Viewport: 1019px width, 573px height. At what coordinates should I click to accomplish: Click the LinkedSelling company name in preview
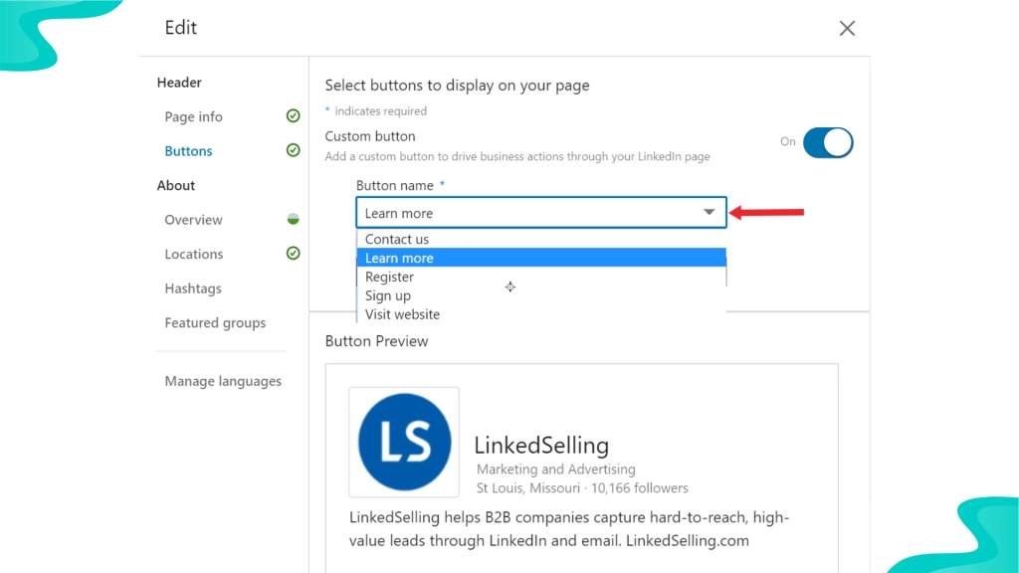[541, 445]
